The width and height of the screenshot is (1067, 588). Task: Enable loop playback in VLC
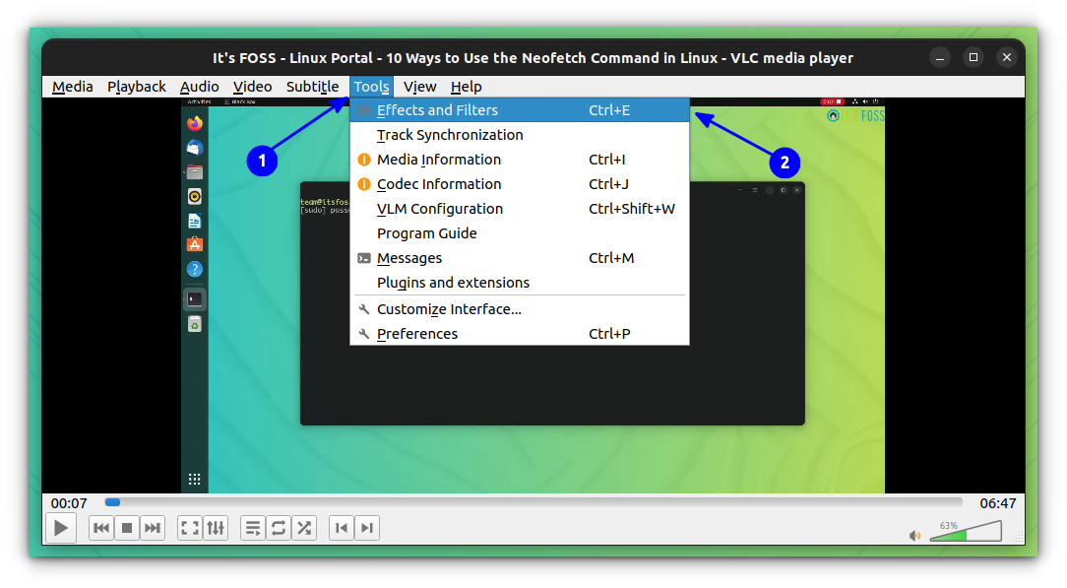click(x=279, y=527)
